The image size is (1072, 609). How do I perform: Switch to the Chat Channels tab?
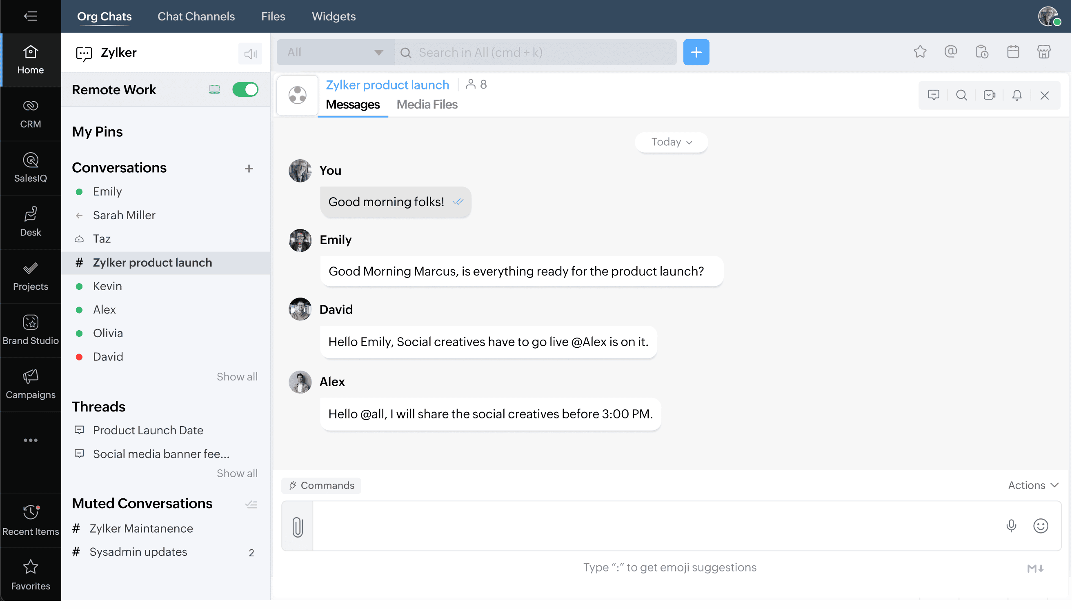[x=196, y=16]
